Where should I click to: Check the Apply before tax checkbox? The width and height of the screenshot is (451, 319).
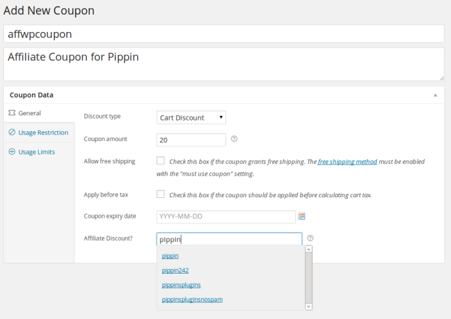click(161, 194)
